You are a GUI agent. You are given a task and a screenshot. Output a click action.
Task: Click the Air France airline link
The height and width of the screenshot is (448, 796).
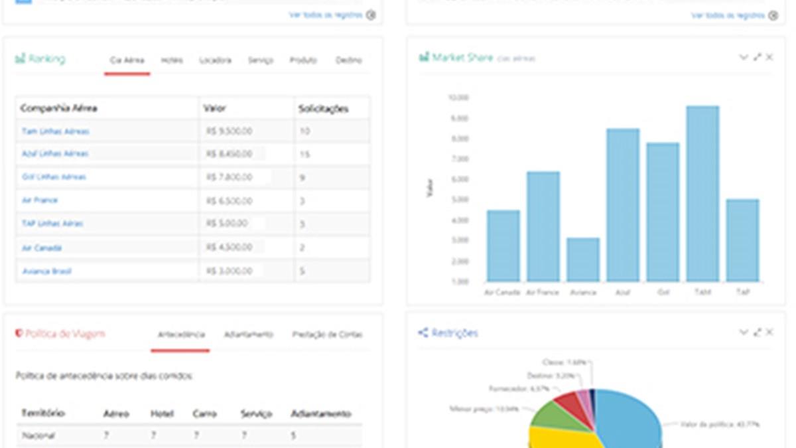pos(40,200)
